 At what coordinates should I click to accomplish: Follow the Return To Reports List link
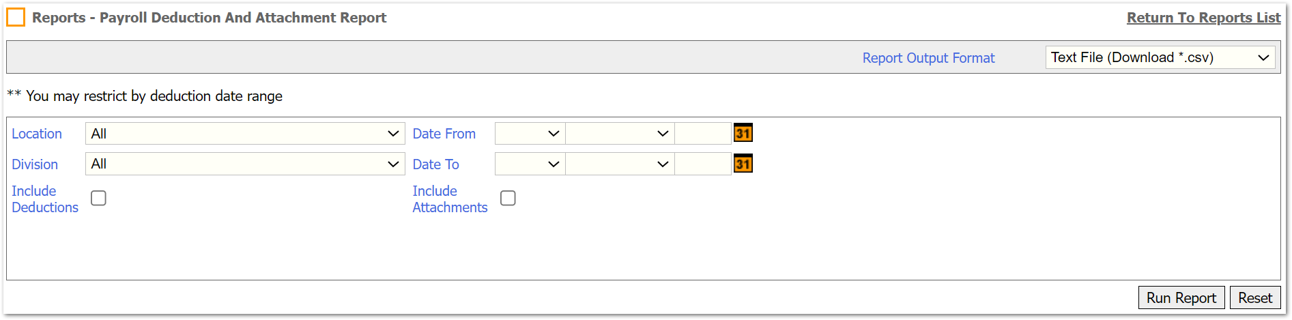point(1203,18)
